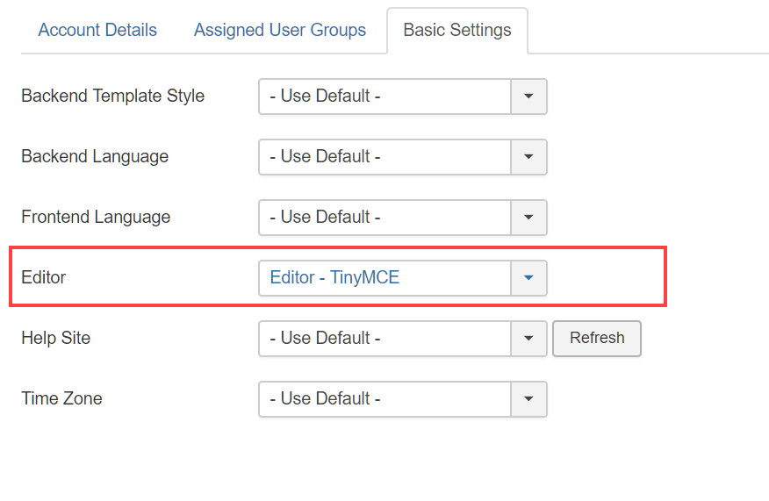Open the Backend Language select field
Screen dimensions: 769x501
403,157
